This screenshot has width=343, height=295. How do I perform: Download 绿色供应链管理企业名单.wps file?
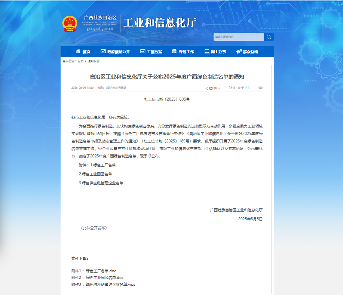click(110, 284)
